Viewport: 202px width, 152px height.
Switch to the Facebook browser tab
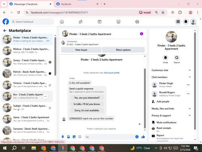77,4
